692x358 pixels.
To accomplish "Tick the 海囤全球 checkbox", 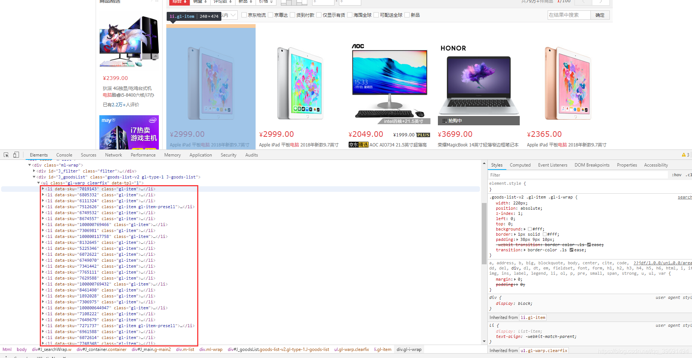I will click(x=350, y=15).
